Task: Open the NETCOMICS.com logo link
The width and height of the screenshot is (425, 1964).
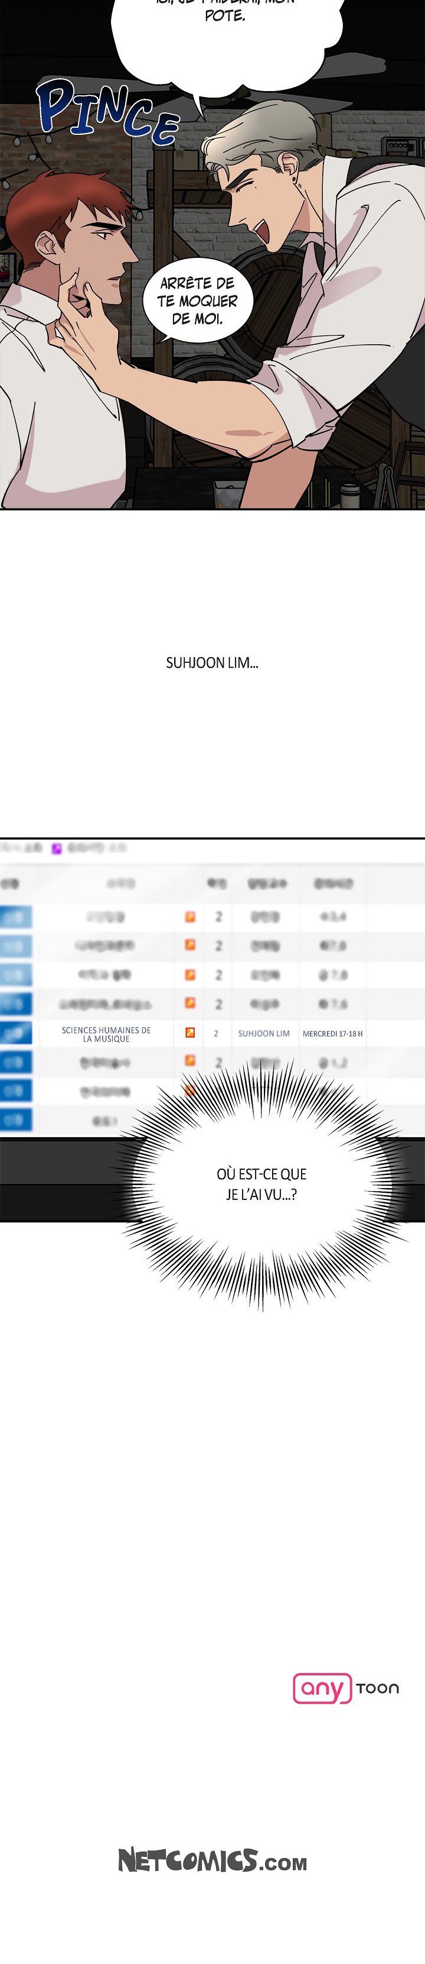Action: coord(212,1861)
